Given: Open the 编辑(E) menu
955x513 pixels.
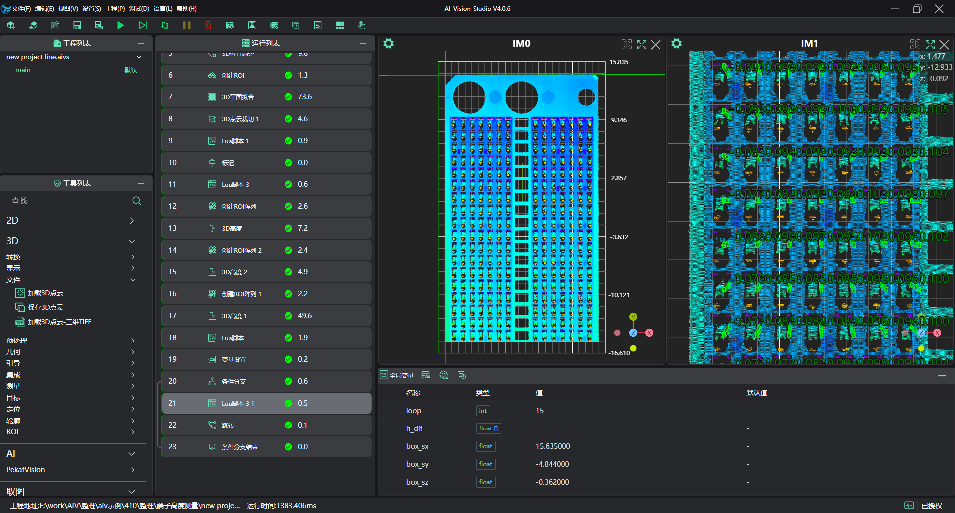Looking at the screenshot, I should click(44, 9).
